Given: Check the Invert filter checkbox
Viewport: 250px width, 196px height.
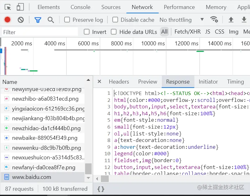Looking at the screenshot, I should point(87,32).
